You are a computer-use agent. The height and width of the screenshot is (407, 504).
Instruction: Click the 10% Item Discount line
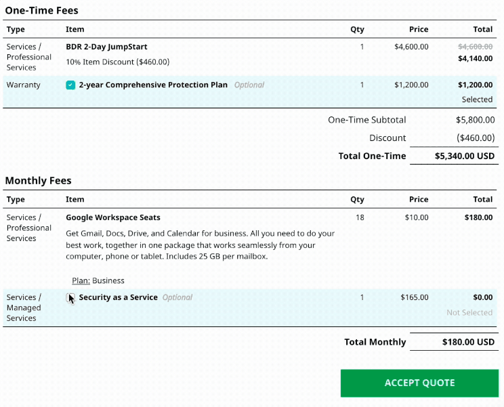pyautogui.click(x=117, y=62)
